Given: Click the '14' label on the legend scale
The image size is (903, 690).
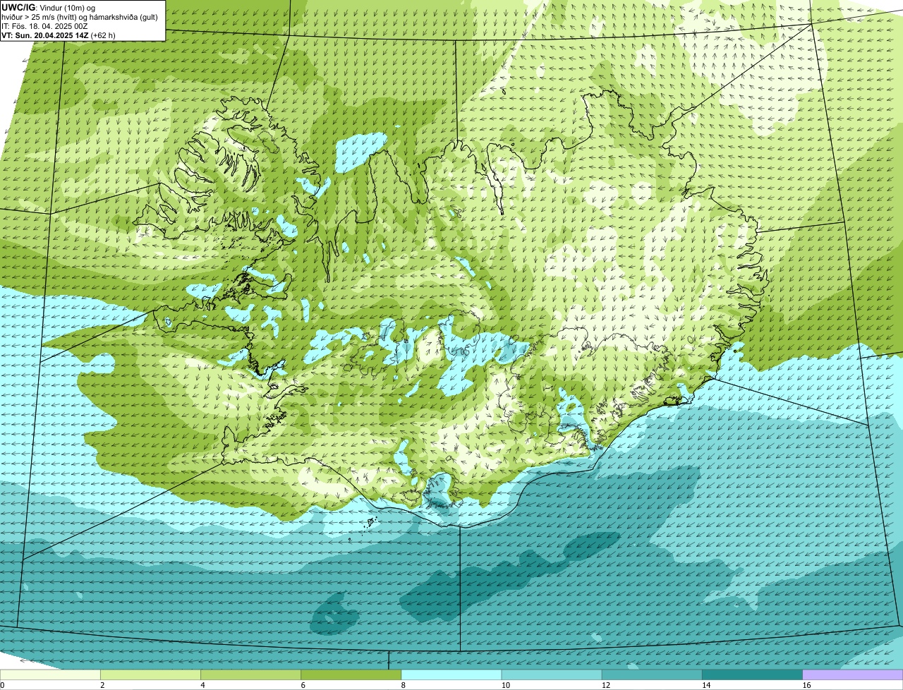Looking at the screenshot, I should [x=705, y=685].
